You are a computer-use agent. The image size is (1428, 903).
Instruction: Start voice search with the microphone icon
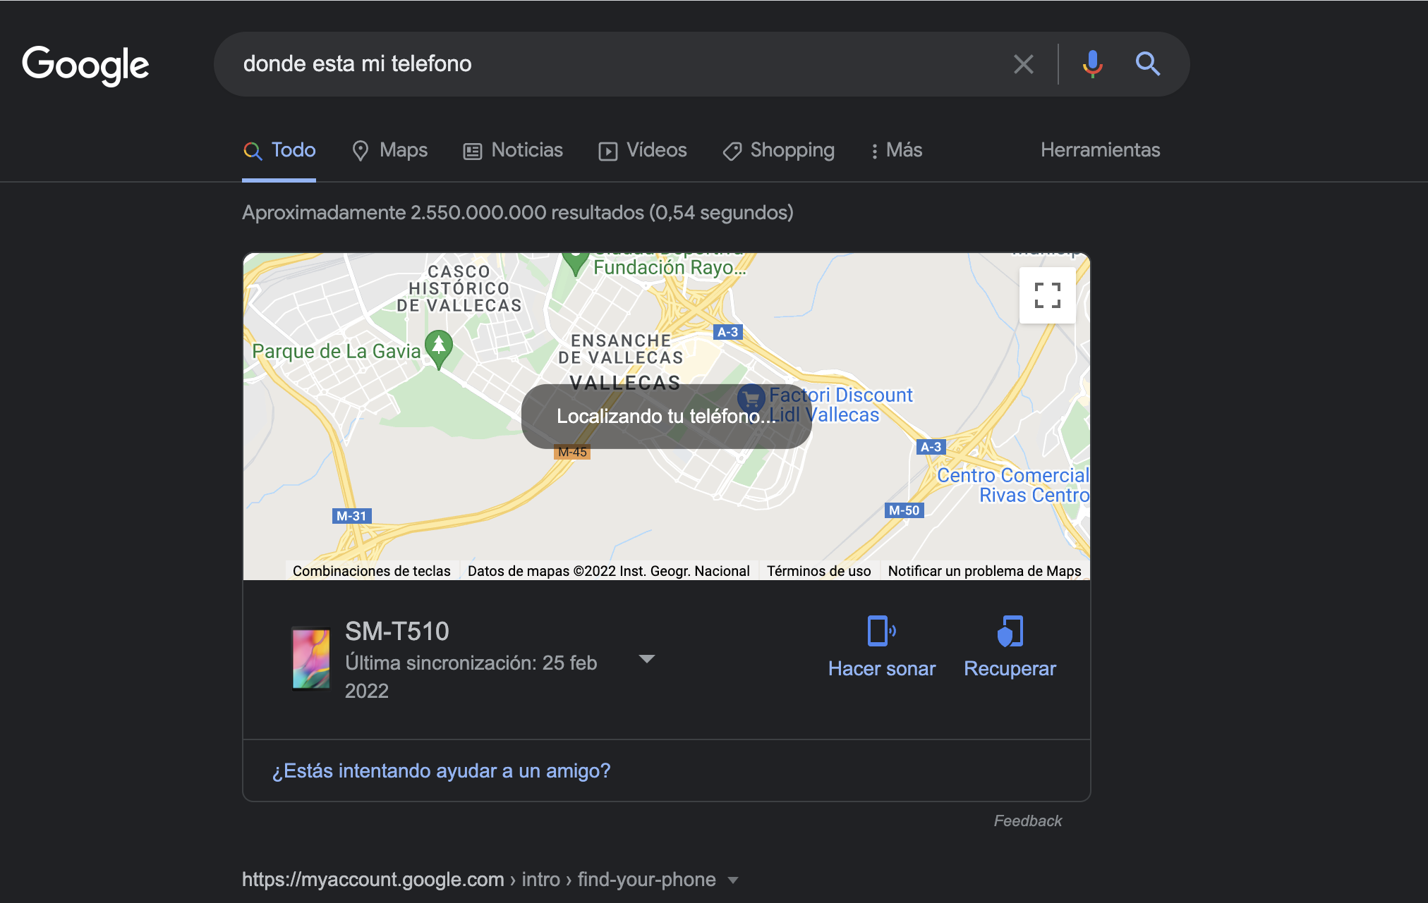1092,64
